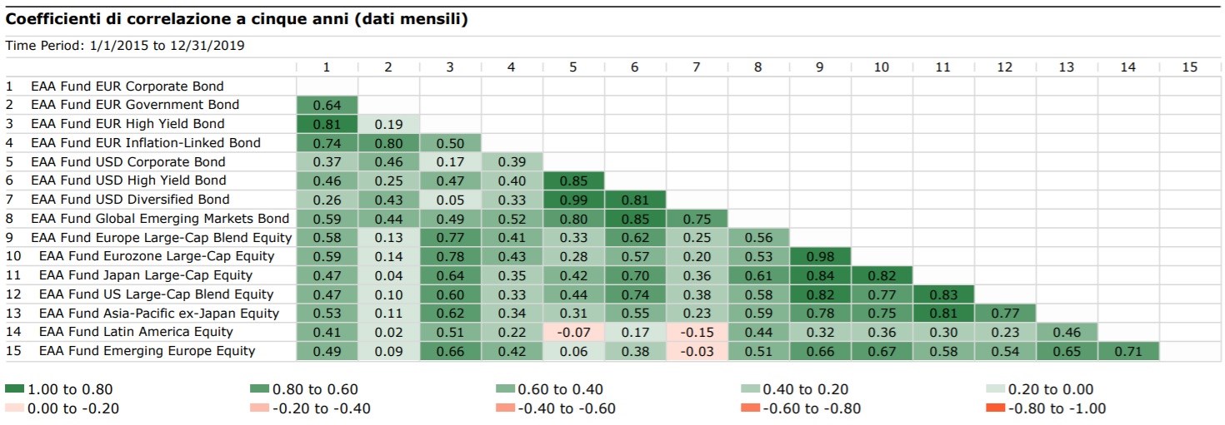Click the dark green 1.00 to 0.80 legend swatch

pos(14,389)
